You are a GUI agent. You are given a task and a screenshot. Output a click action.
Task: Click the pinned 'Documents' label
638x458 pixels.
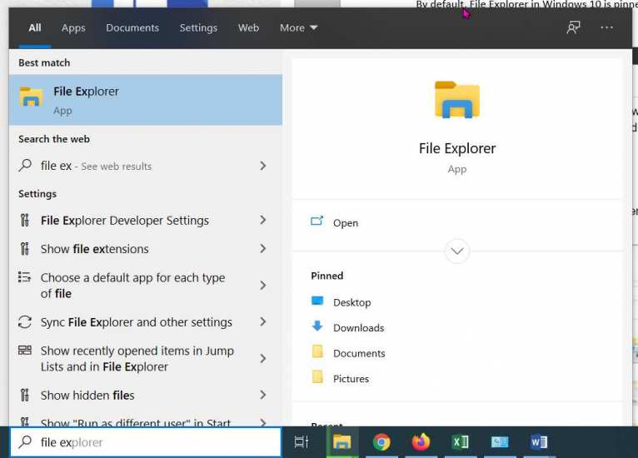pyautogui.click(x=359, y=353)
